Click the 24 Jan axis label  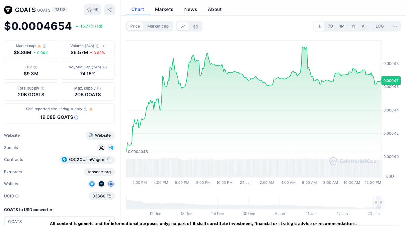246,183
